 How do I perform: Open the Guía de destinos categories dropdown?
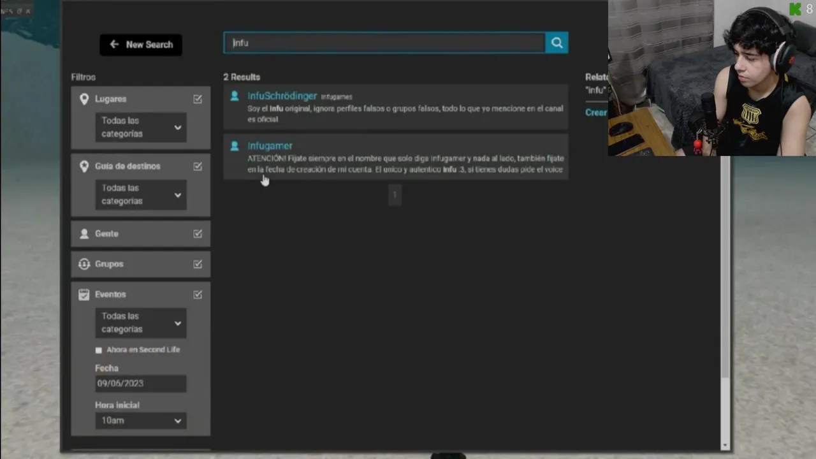pyautogui.click(x=141, y=194)
